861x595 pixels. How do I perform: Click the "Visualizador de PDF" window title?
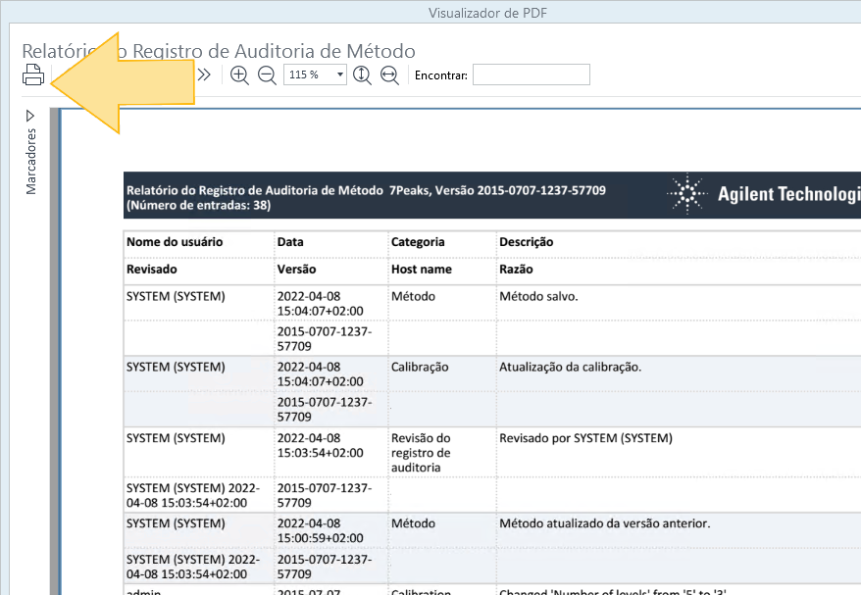(487, 13)
